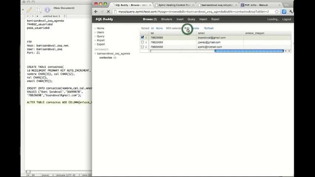Click 'Host: banisandoval.zxq.net' line in editor

48,46
